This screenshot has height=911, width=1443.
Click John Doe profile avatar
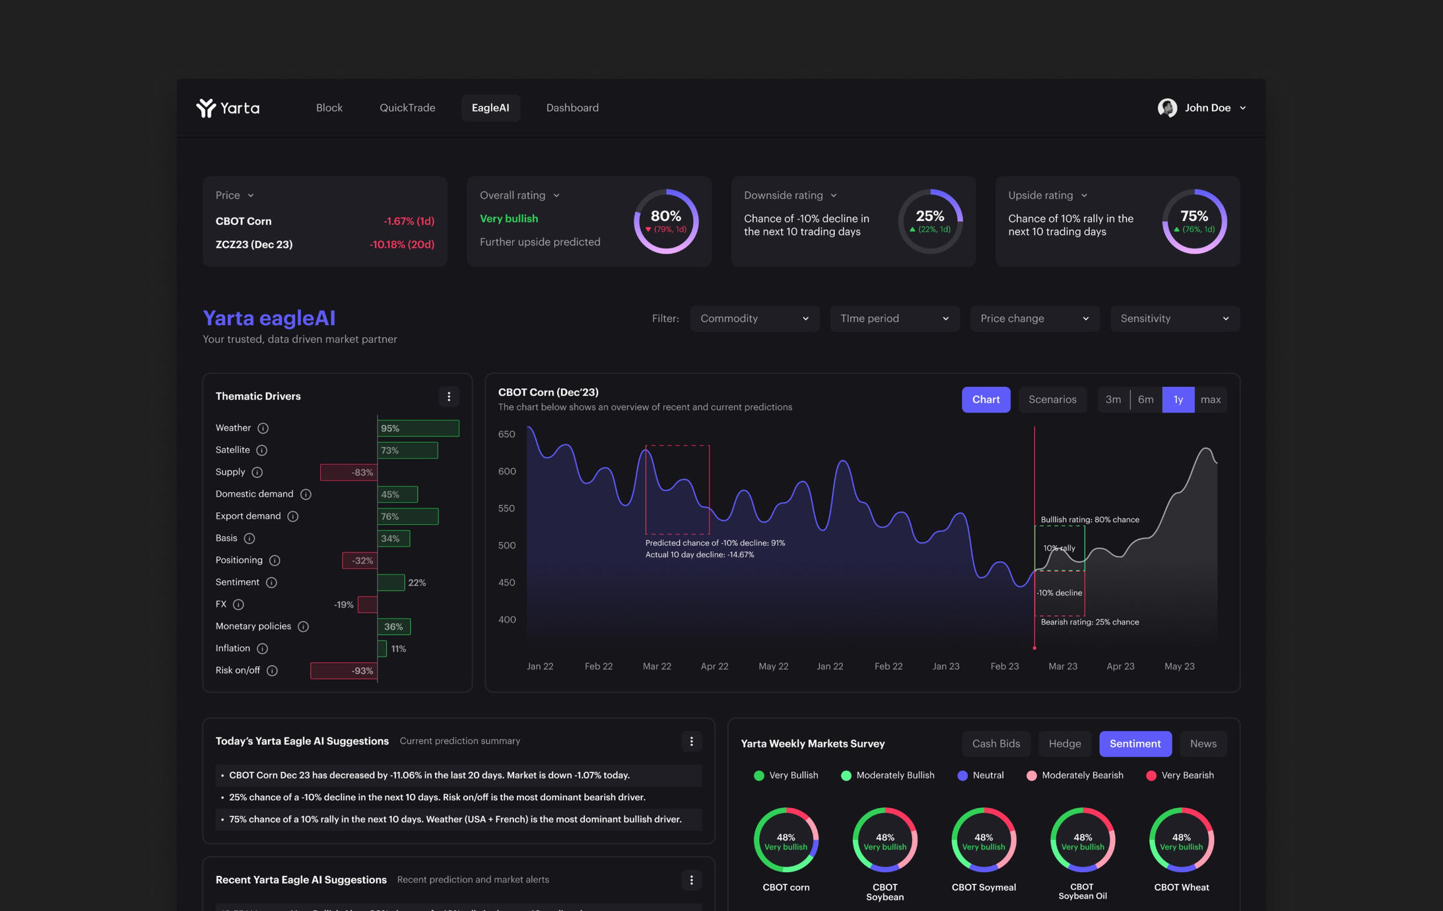1167,108
